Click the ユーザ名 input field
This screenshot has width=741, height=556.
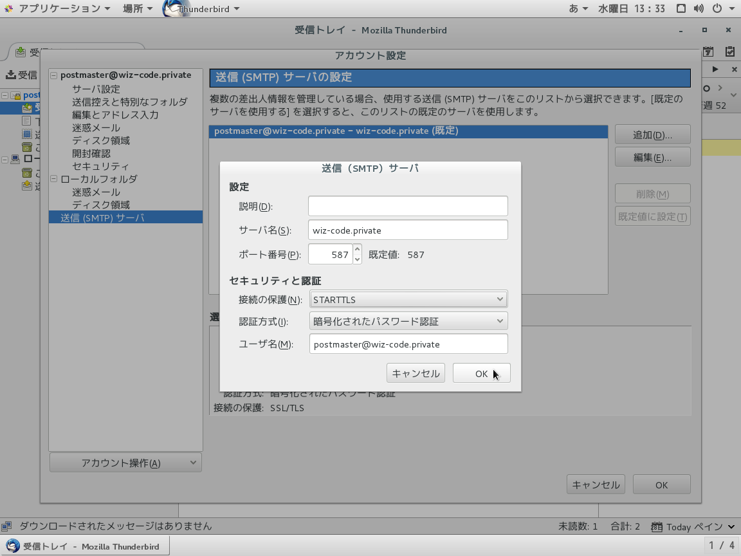409,344
